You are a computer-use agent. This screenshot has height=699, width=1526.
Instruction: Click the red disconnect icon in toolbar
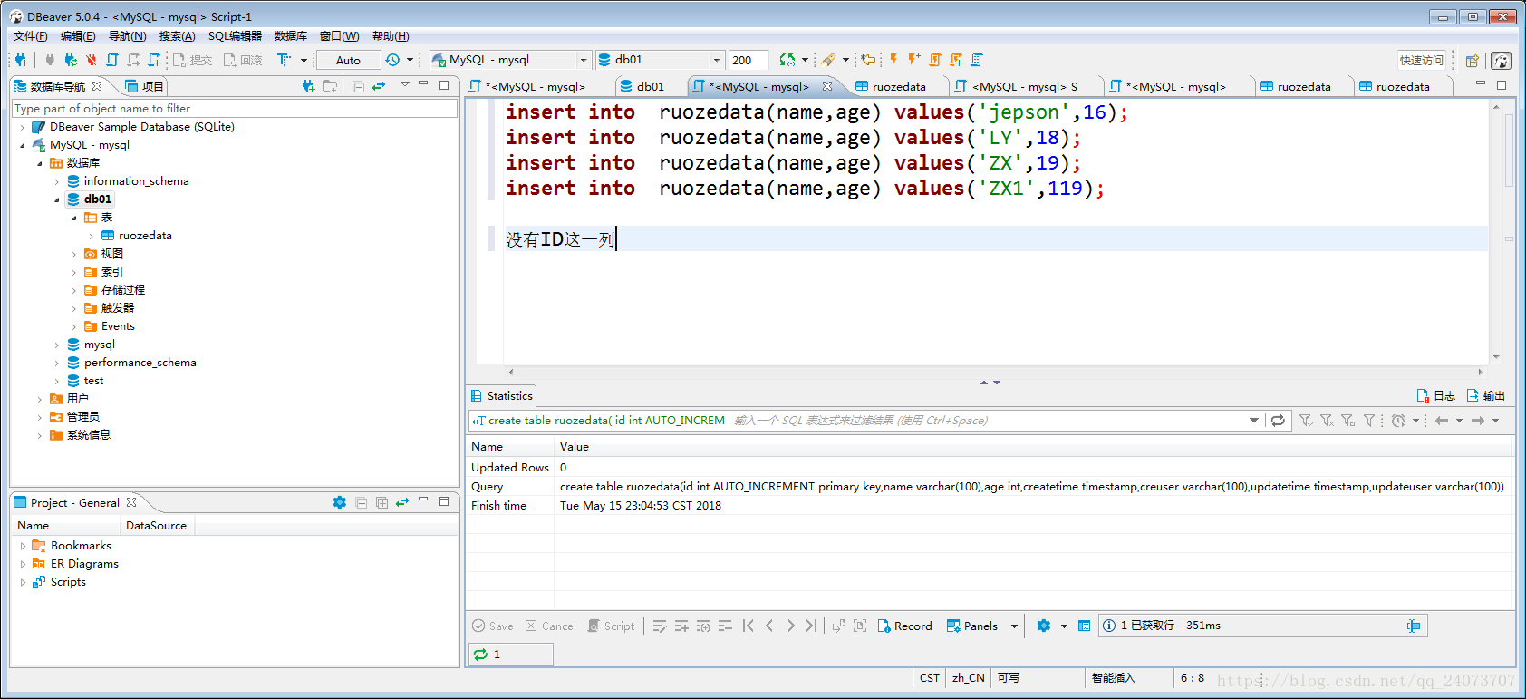92,60
